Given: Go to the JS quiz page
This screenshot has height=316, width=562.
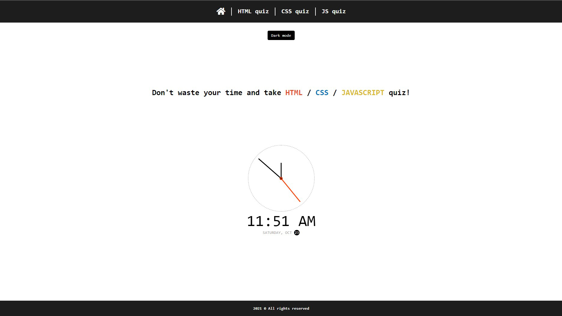Looking at the screenshot, I should [333, 11].
